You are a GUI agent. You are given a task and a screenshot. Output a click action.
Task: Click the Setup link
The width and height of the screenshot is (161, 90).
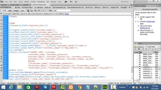click(x=67, y=14)
